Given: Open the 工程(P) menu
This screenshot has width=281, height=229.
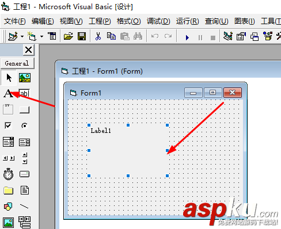Looking at the screenshot, I should coord(100,21).
